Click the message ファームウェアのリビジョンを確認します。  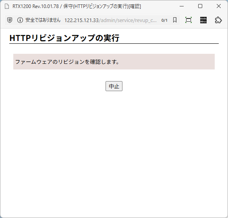tap(67, 62)
